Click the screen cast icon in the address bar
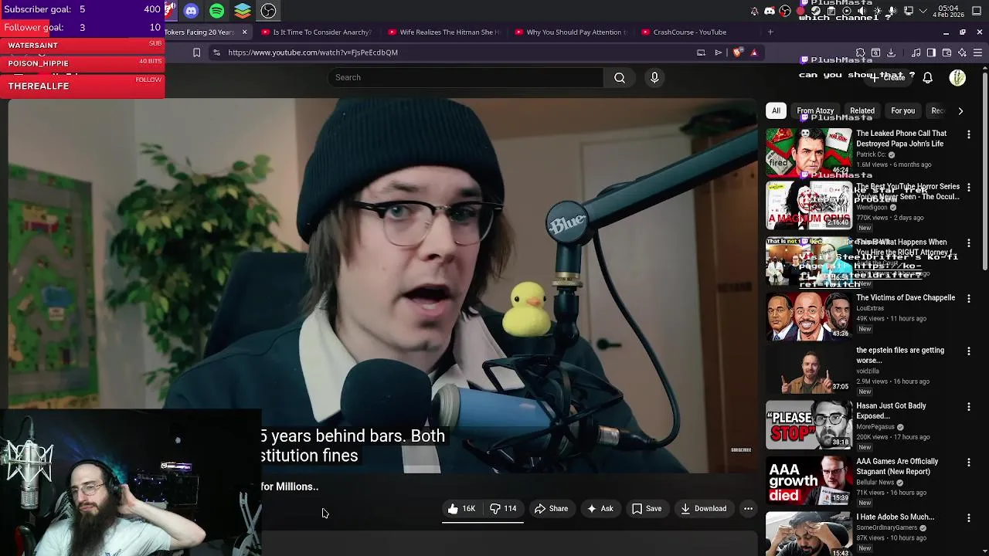The height and width of the screenshot is (556, 989). [701, 53]
